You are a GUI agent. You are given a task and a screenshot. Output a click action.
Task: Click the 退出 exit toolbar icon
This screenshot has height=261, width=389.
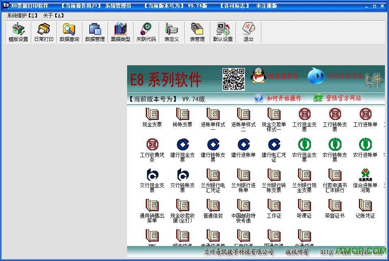[x=248, y=32]
